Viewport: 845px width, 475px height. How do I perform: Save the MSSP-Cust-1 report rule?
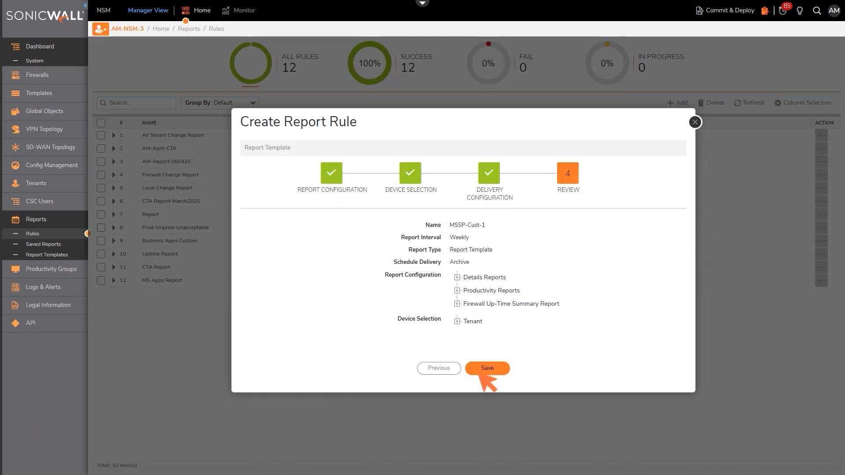coord(487,368)
